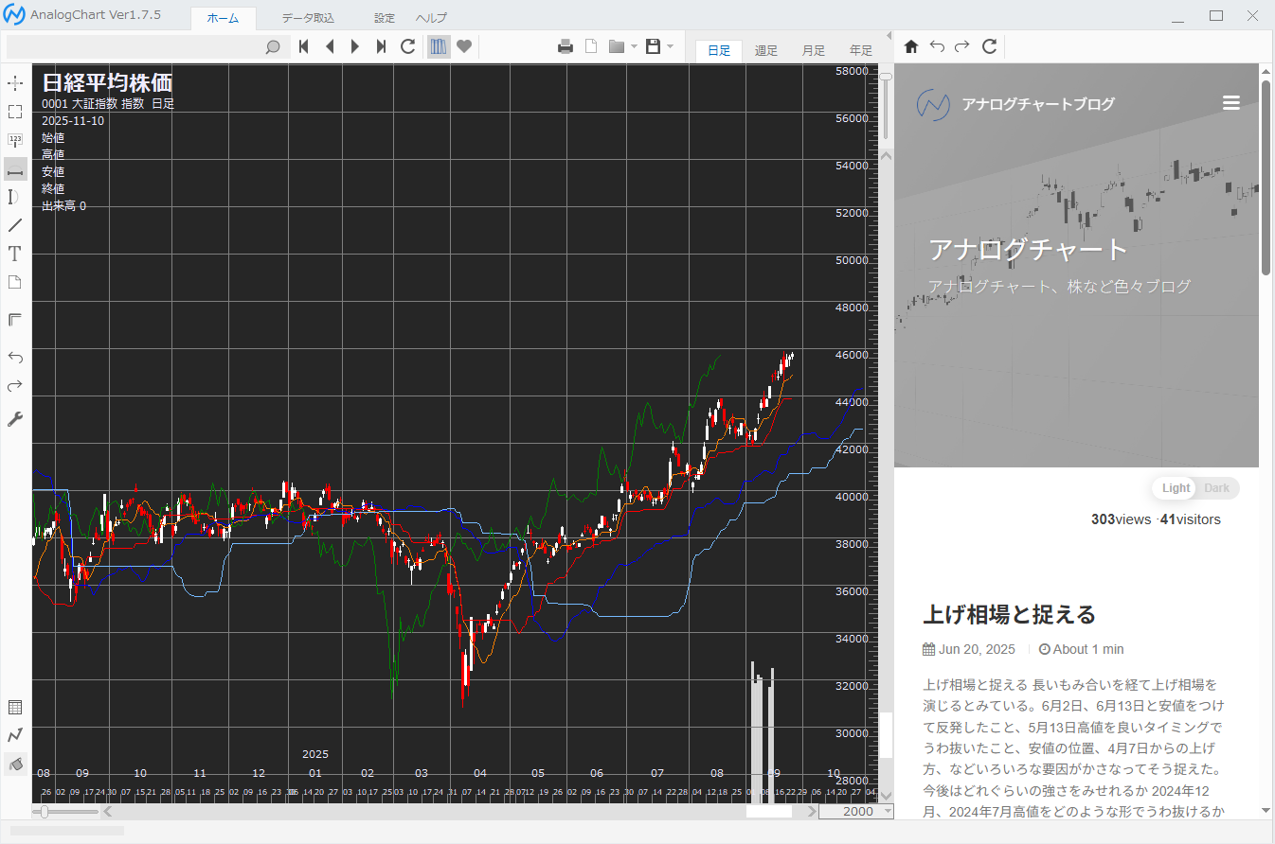Open the データ取込 tab
Screen dimensions: 1275x844
308,18
